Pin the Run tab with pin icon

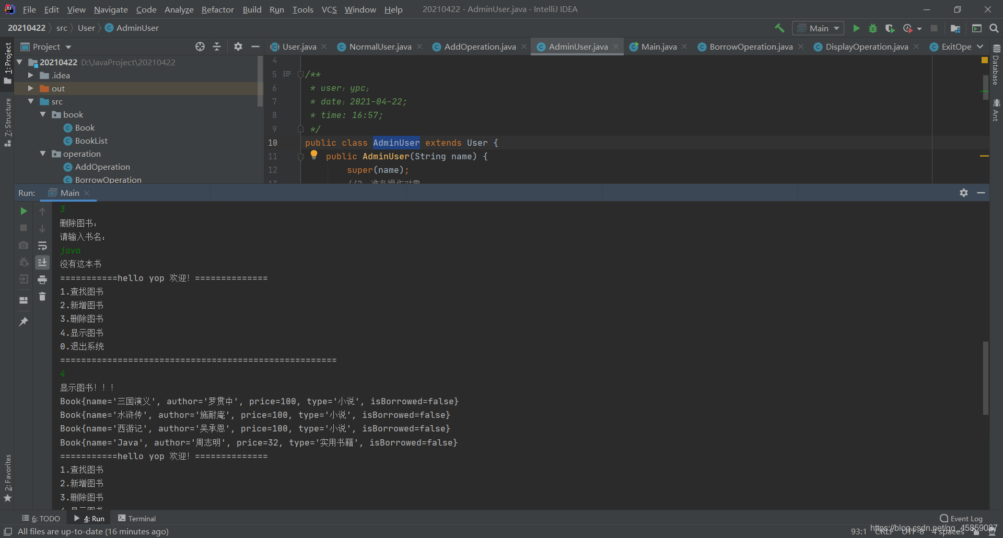(x=24, y=321)
